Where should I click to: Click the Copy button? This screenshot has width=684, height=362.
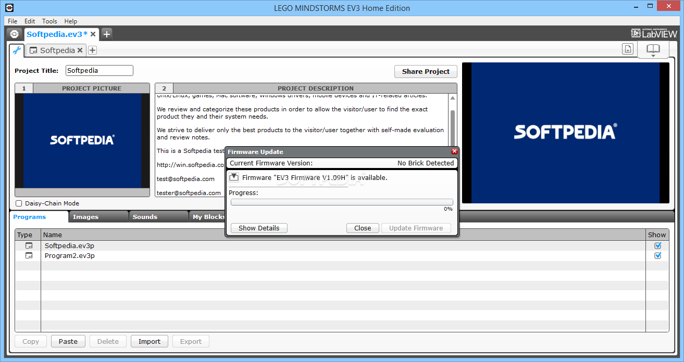[31, 341]
